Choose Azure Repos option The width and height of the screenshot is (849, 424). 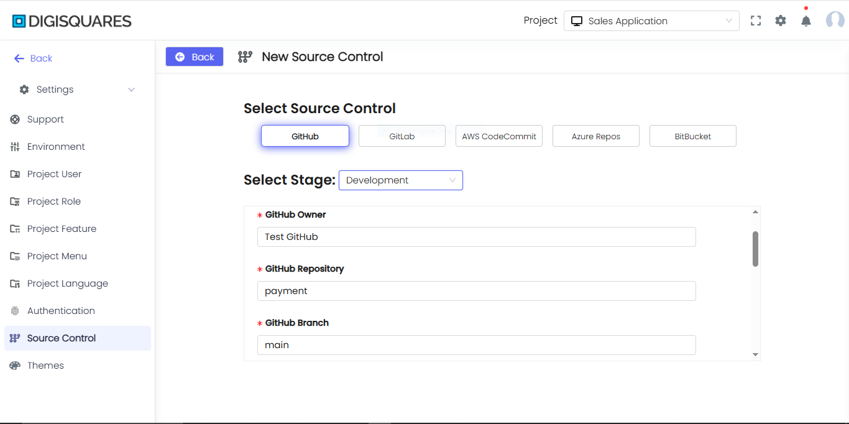click(596, 136)
